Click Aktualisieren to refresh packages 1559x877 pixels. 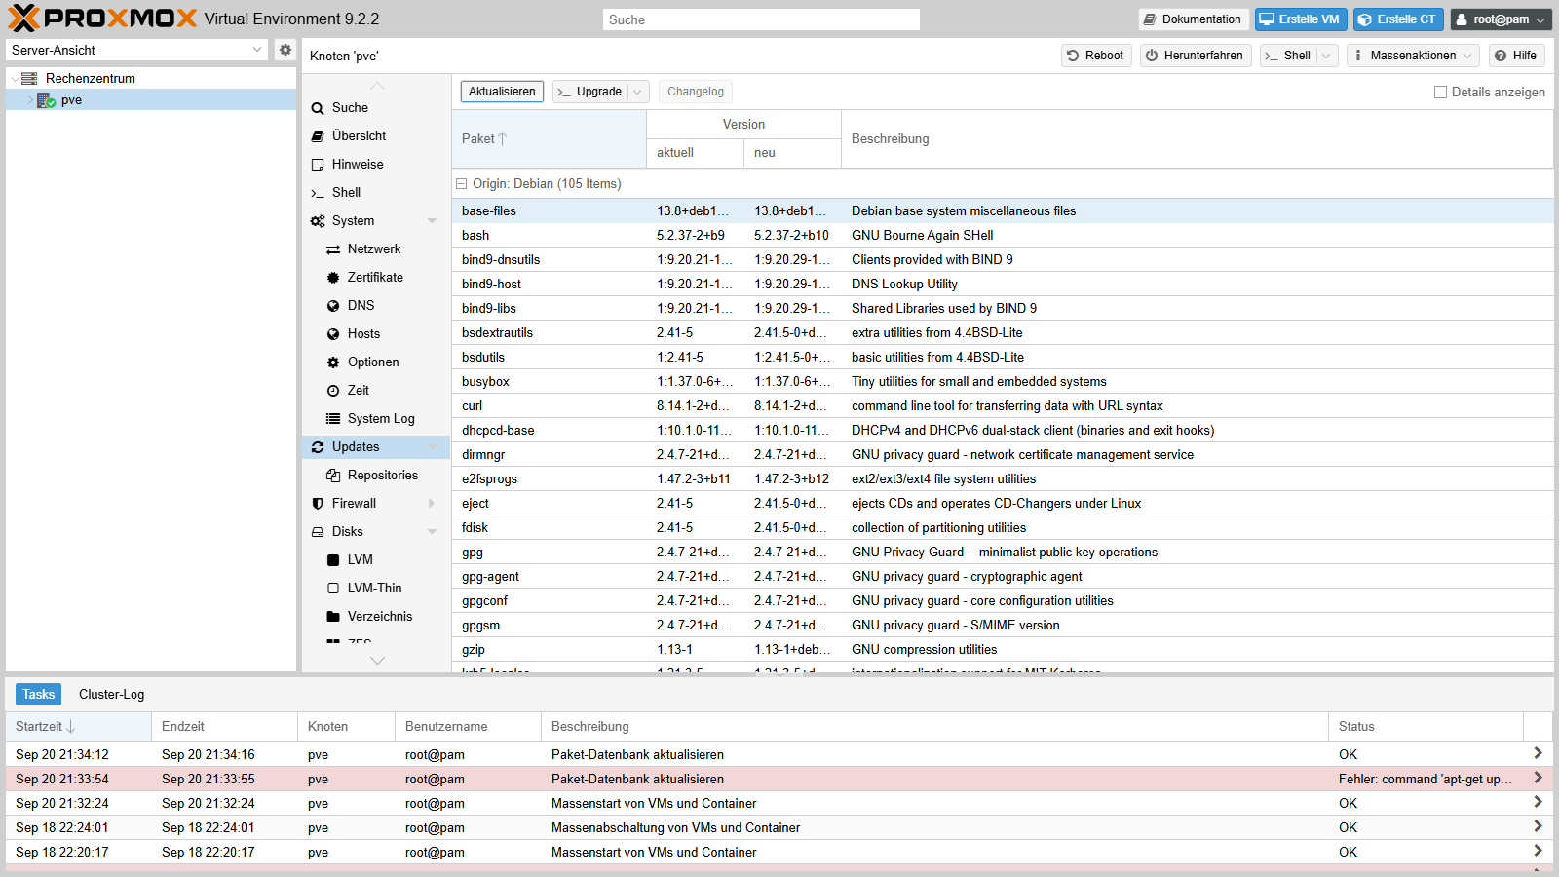502,92
